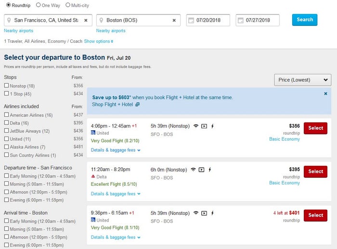
Task: Open the return date calendar icon
Action: pos(241,20)
